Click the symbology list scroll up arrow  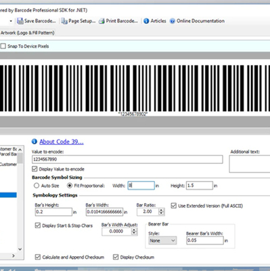point(20,150)
